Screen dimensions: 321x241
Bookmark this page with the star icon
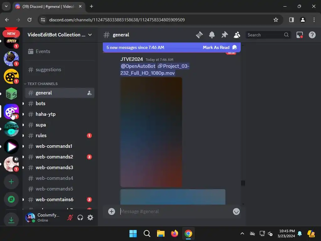coord(276,20)
